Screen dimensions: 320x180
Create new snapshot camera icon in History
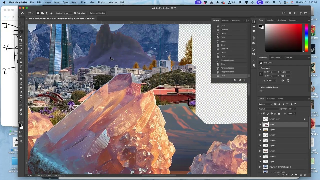click(x=240, y=80)
